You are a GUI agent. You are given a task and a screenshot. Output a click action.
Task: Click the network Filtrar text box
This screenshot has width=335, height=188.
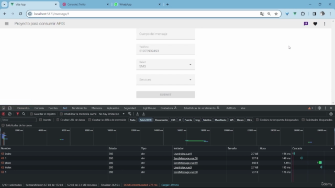pyautogui.click(x=19, y=120)
